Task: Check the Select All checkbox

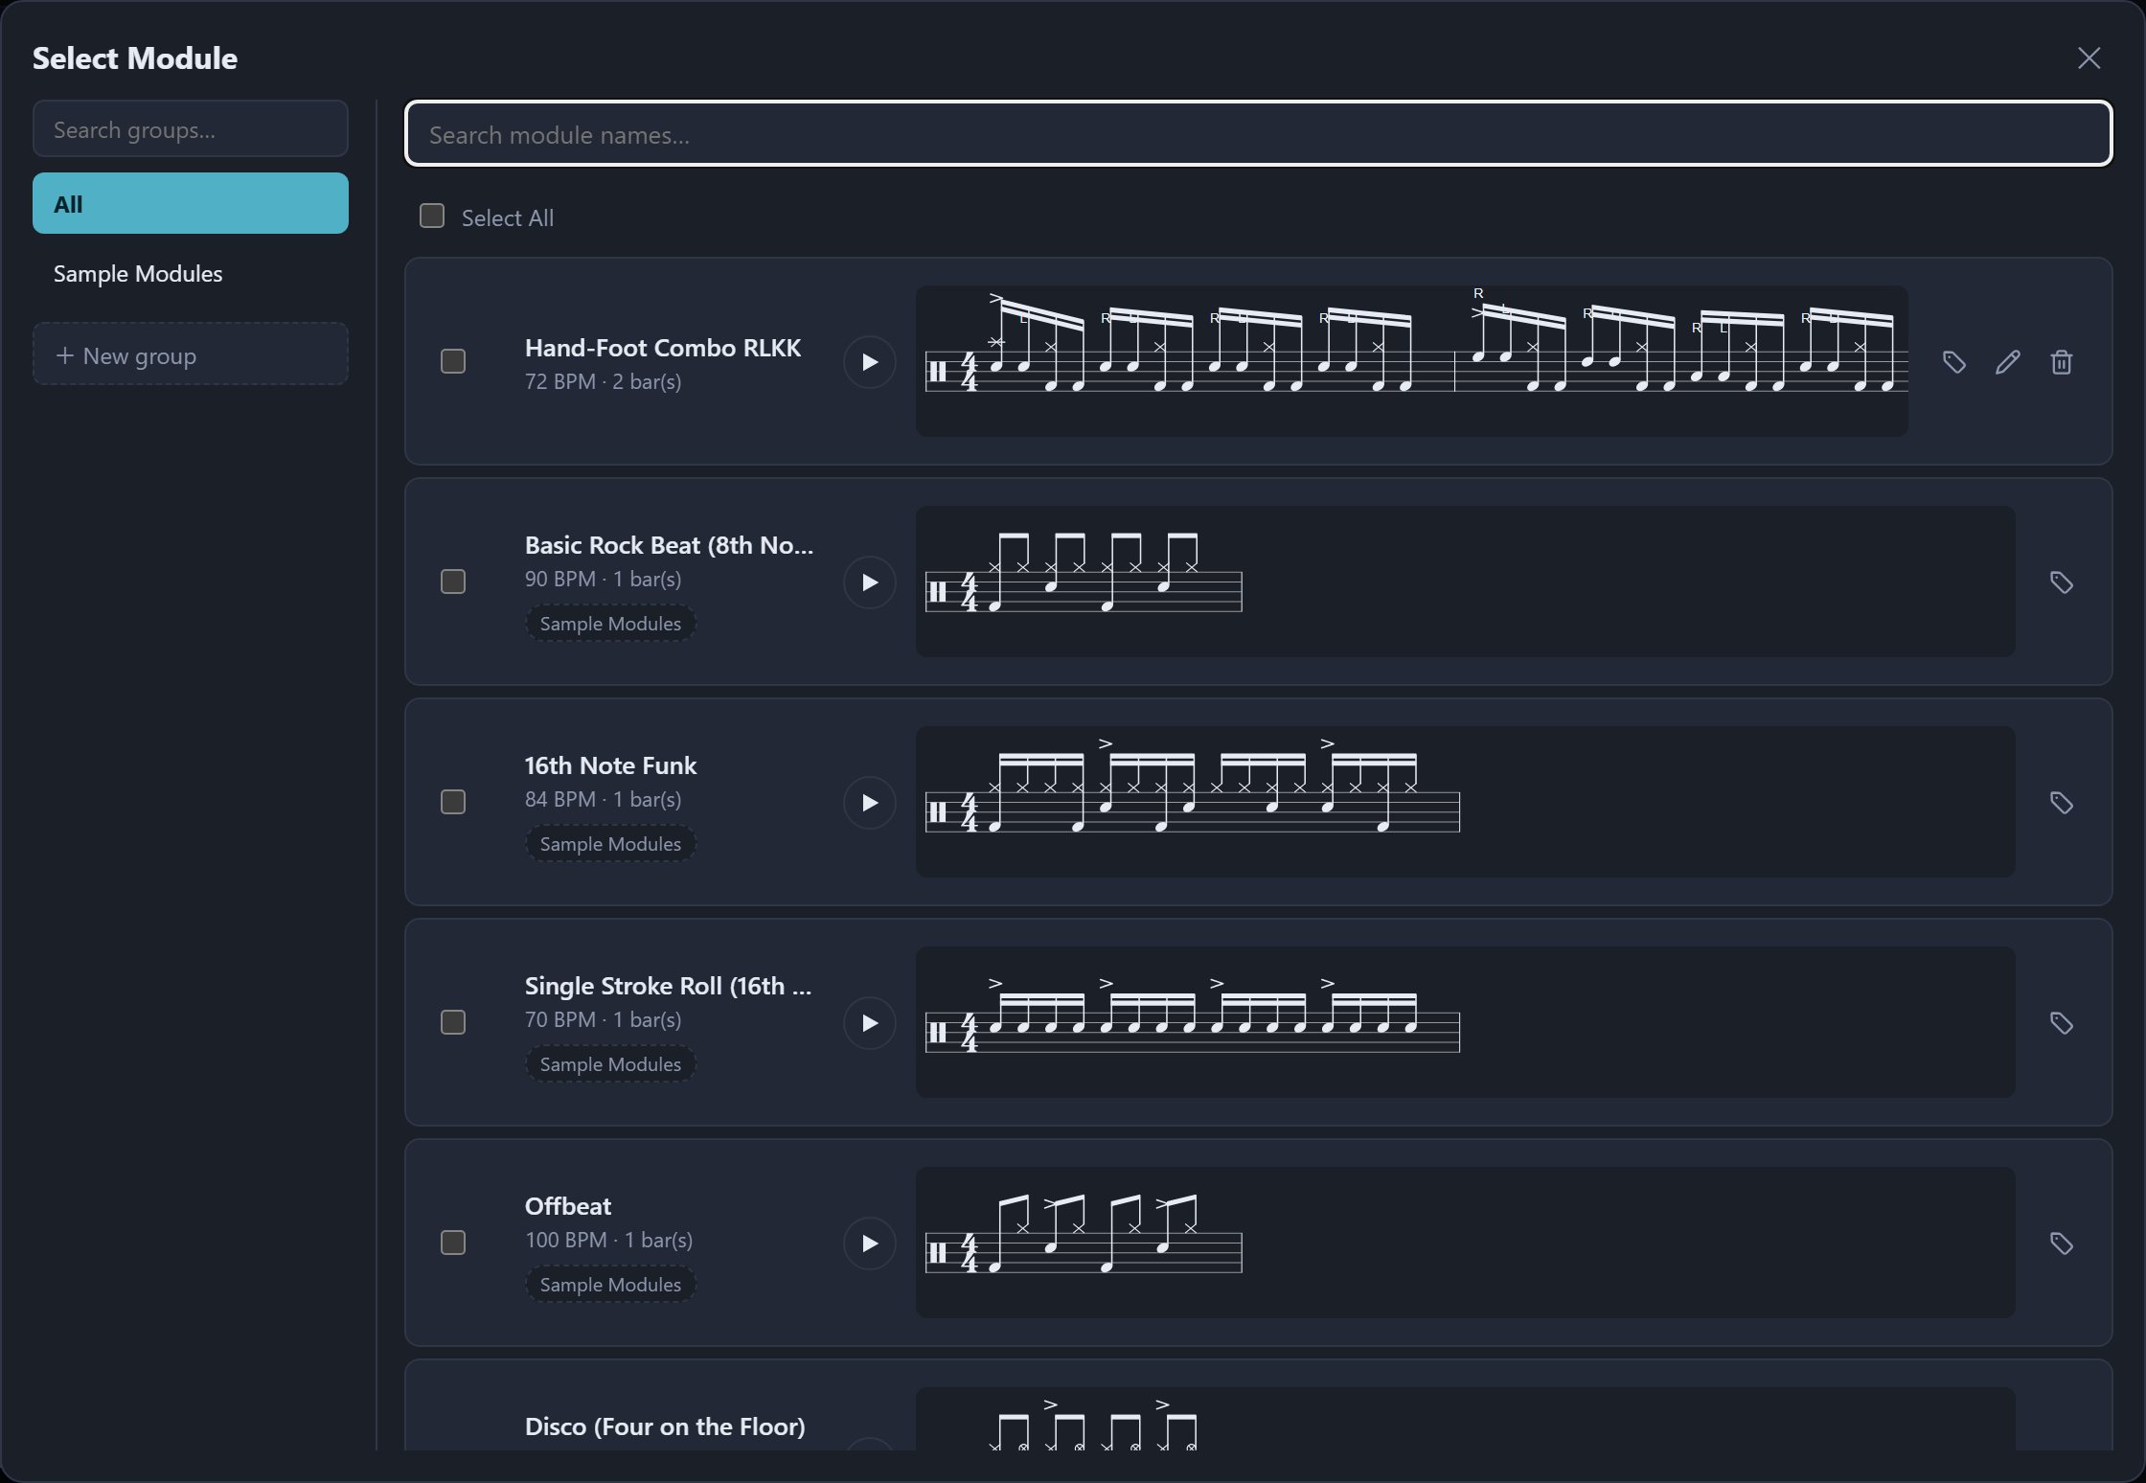Action: [432, 217]
